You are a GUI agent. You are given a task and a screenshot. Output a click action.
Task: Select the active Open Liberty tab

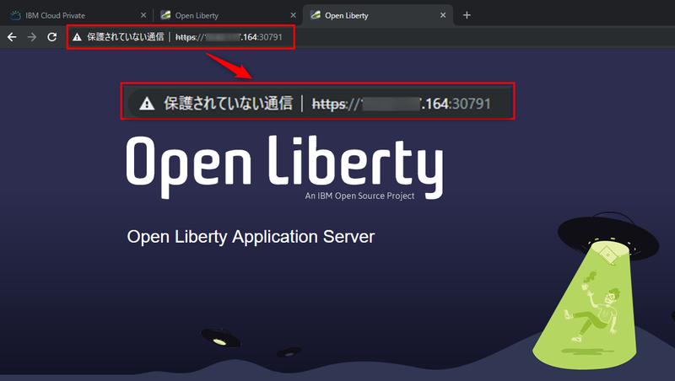(377, 15)
